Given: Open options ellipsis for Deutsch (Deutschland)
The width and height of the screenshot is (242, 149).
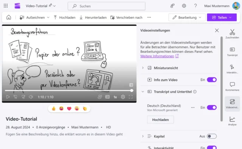Looking at the screenshot, I should (x=193, y=108).
